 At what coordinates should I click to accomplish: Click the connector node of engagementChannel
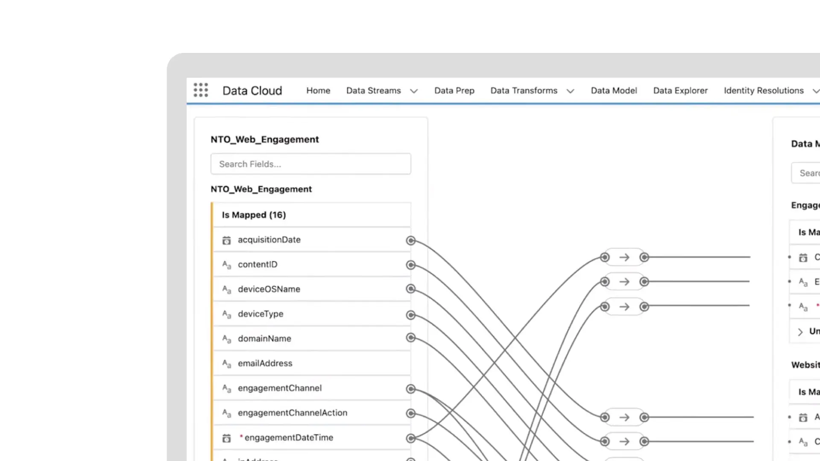(x=411, y=389)
